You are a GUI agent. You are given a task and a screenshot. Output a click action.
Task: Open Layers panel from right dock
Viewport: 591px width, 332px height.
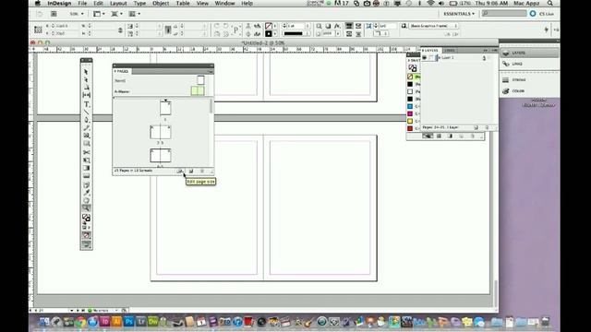tap(529, 53)
